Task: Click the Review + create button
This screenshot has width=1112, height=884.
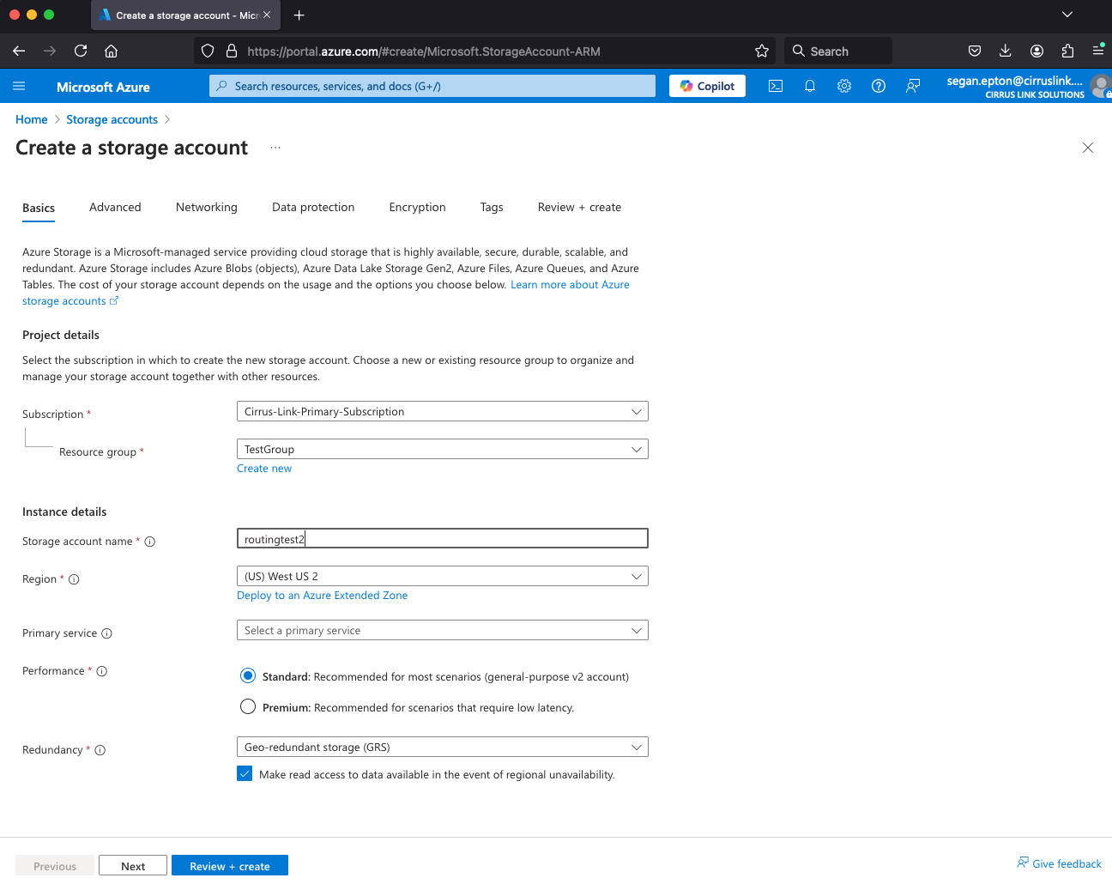Action: pyautogui.click(x=230, y=866)
